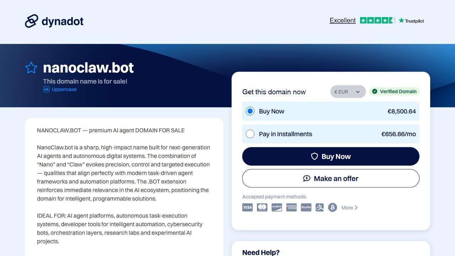Select the Pay in Installments radio option
The image size is (455, 256).
click(250, 134)
